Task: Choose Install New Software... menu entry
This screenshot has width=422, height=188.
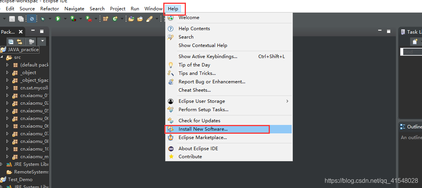Action: 228,129
